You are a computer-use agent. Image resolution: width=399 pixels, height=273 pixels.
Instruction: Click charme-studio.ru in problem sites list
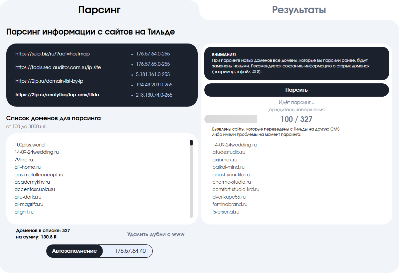[x=232, y=182]
